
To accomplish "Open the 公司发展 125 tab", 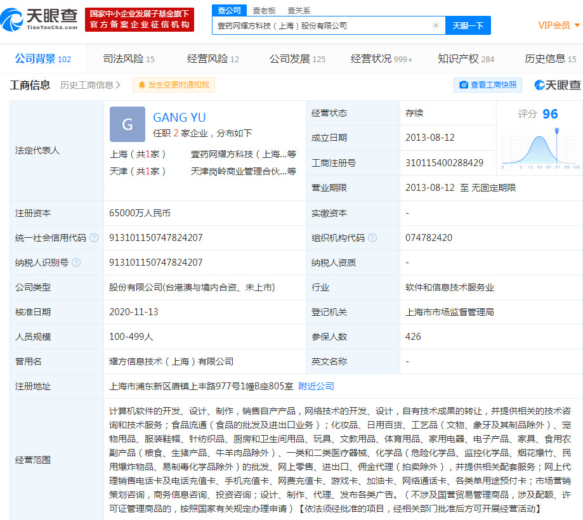I will pyautogui.click(x=298, y=59).
